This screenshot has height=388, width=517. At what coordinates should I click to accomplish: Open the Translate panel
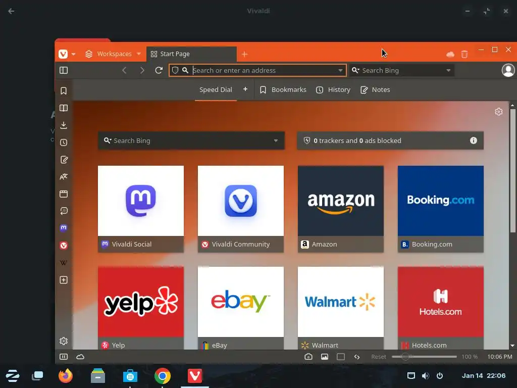[64, 177]
